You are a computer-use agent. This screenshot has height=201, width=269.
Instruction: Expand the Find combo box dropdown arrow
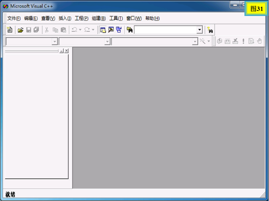pyautogui.click(x=199, y=30)
